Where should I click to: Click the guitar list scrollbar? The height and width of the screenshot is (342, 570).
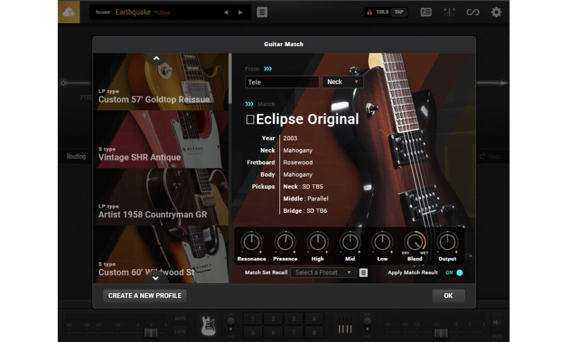230,78
